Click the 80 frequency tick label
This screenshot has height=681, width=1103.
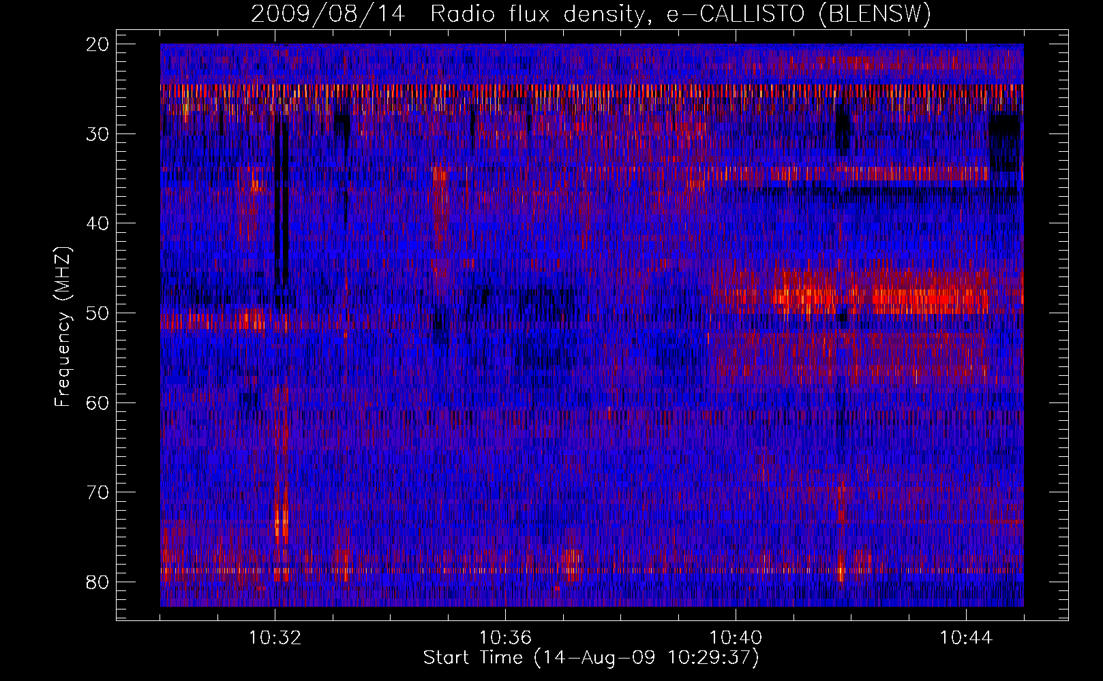(x=98, y=582)
